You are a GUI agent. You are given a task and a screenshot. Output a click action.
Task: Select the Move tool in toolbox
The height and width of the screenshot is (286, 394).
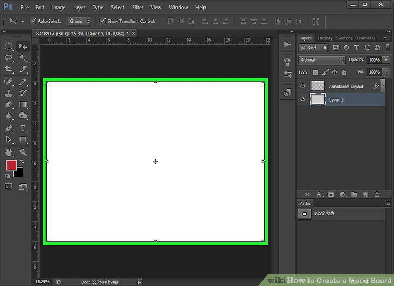tap(23, 46)
